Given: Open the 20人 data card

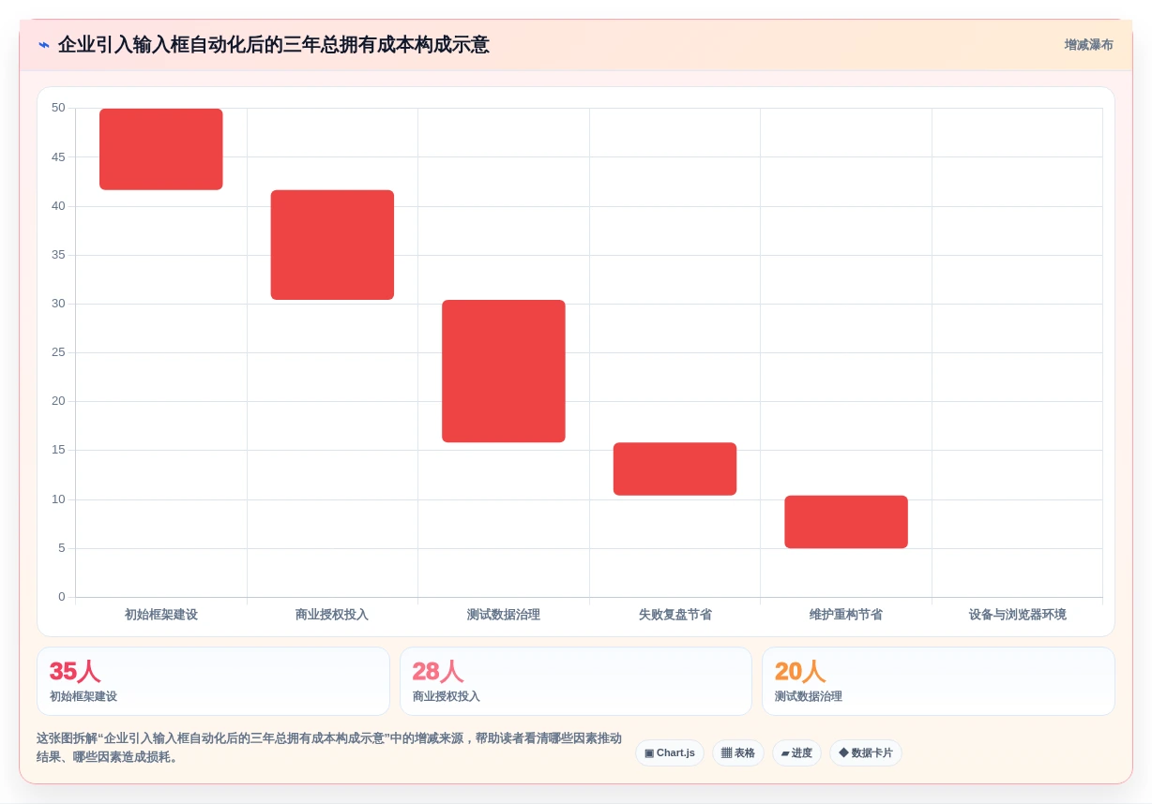Looking at the screenshot, I should [938, 681].
